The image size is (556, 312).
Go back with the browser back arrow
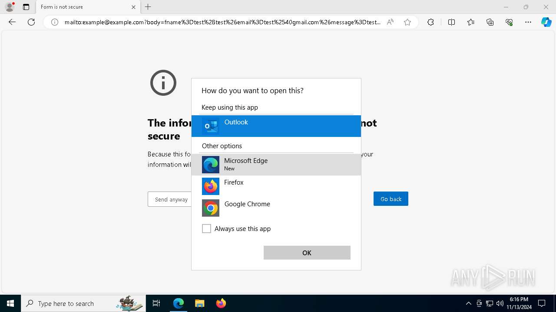tap(12, 22)
